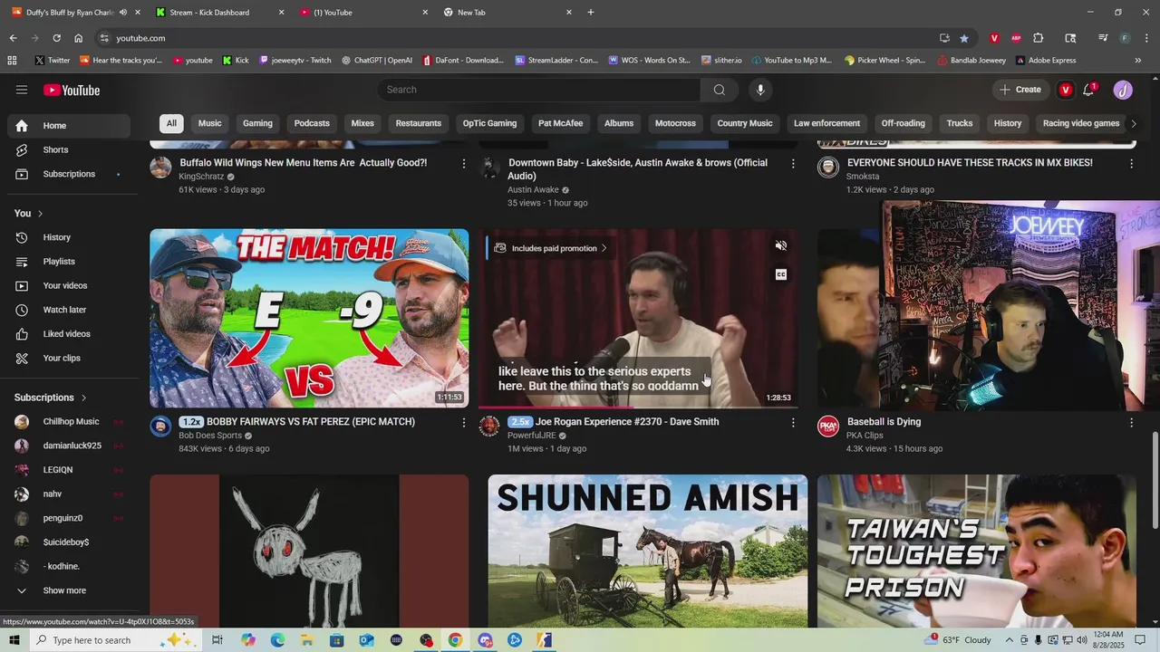
Task: Open Bob Does Sports channel link
Action: tap(210, 436)
